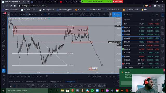Open the patterns tool in left toolbar

[4, 41]
